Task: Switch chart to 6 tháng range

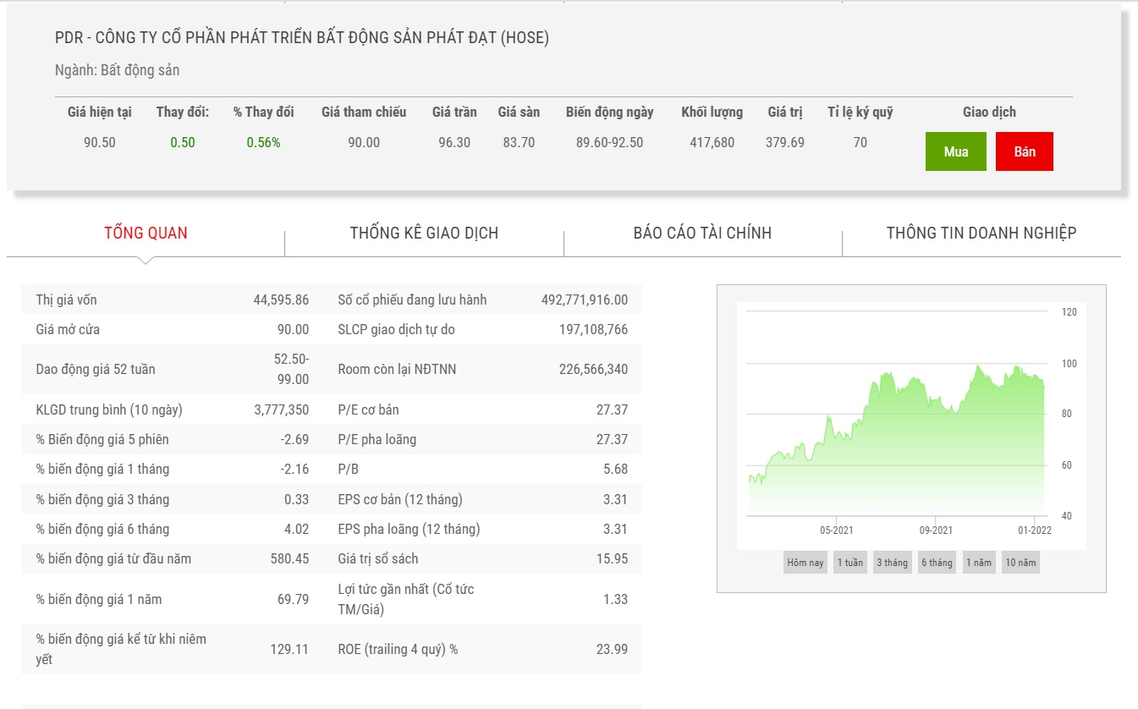Action: pos(937,563)
